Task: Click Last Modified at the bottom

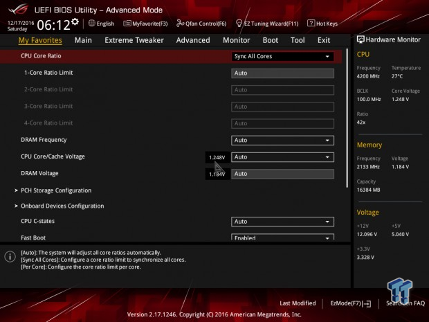Action: (298, 303)
